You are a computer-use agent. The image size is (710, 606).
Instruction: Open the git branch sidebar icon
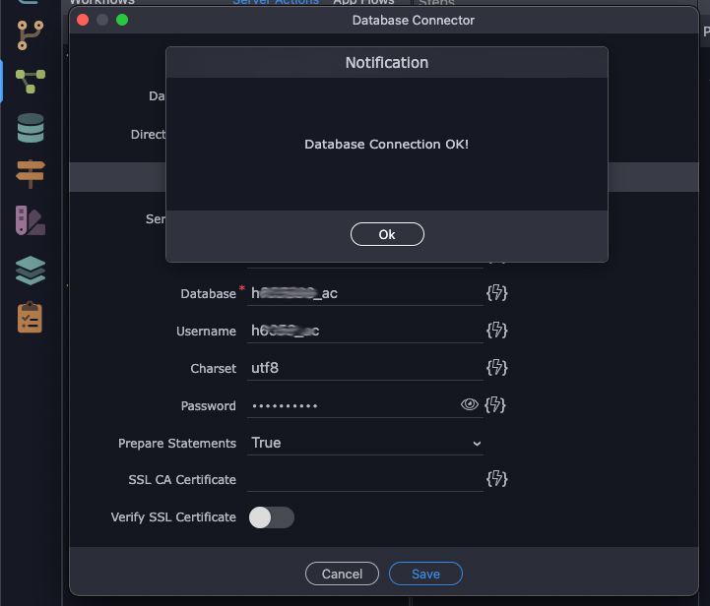[x=31, y=34]
